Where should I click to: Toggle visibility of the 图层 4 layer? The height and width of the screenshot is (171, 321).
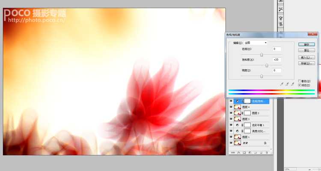pos(231,107)
